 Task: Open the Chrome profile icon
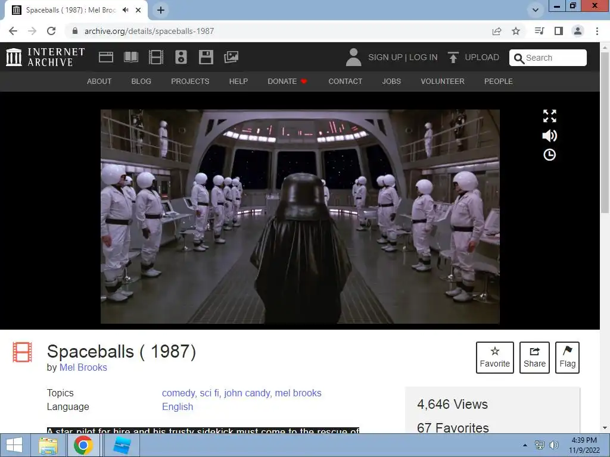578,31
